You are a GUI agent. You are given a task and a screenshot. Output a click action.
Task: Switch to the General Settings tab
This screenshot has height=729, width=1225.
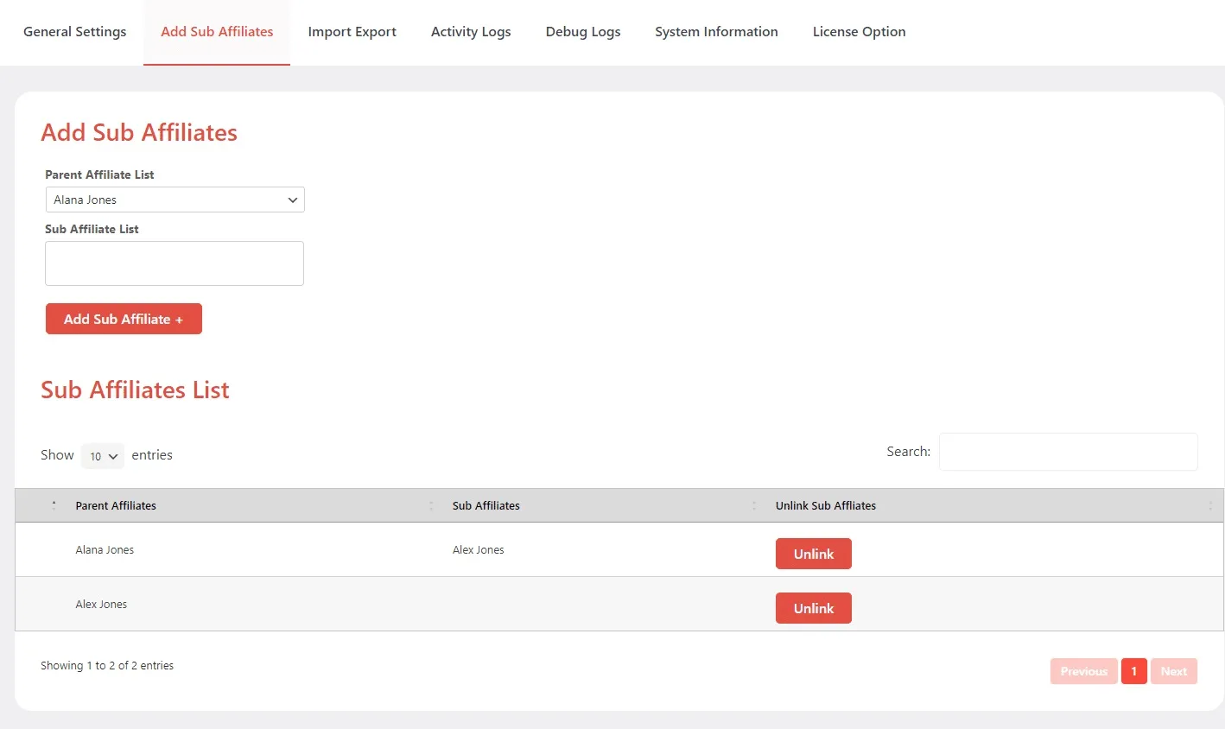coord(74,31)
